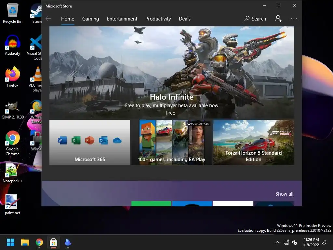Click the muted volume tray icon
Image resolution: width=333 pixels, height=250 pixels.
pos(295,242)
